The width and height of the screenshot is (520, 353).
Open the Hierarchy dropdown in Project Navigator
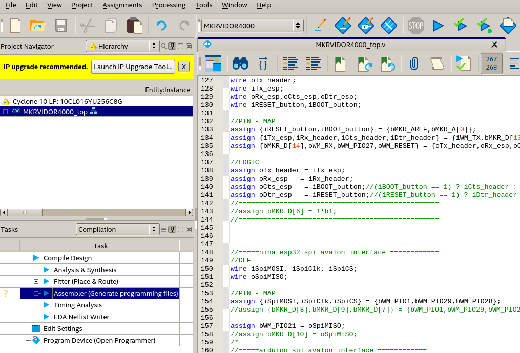(x=123, y=46)
